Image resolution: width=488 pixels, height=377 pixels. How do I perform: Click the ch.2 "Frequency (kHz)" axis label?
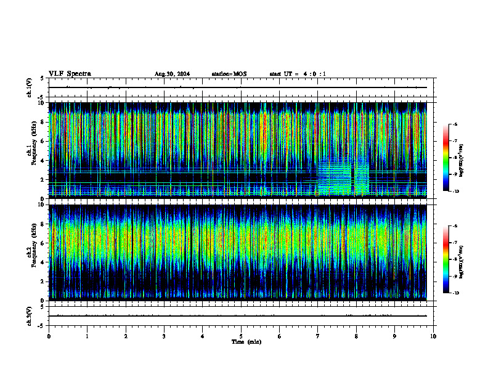tap(35, 245)
